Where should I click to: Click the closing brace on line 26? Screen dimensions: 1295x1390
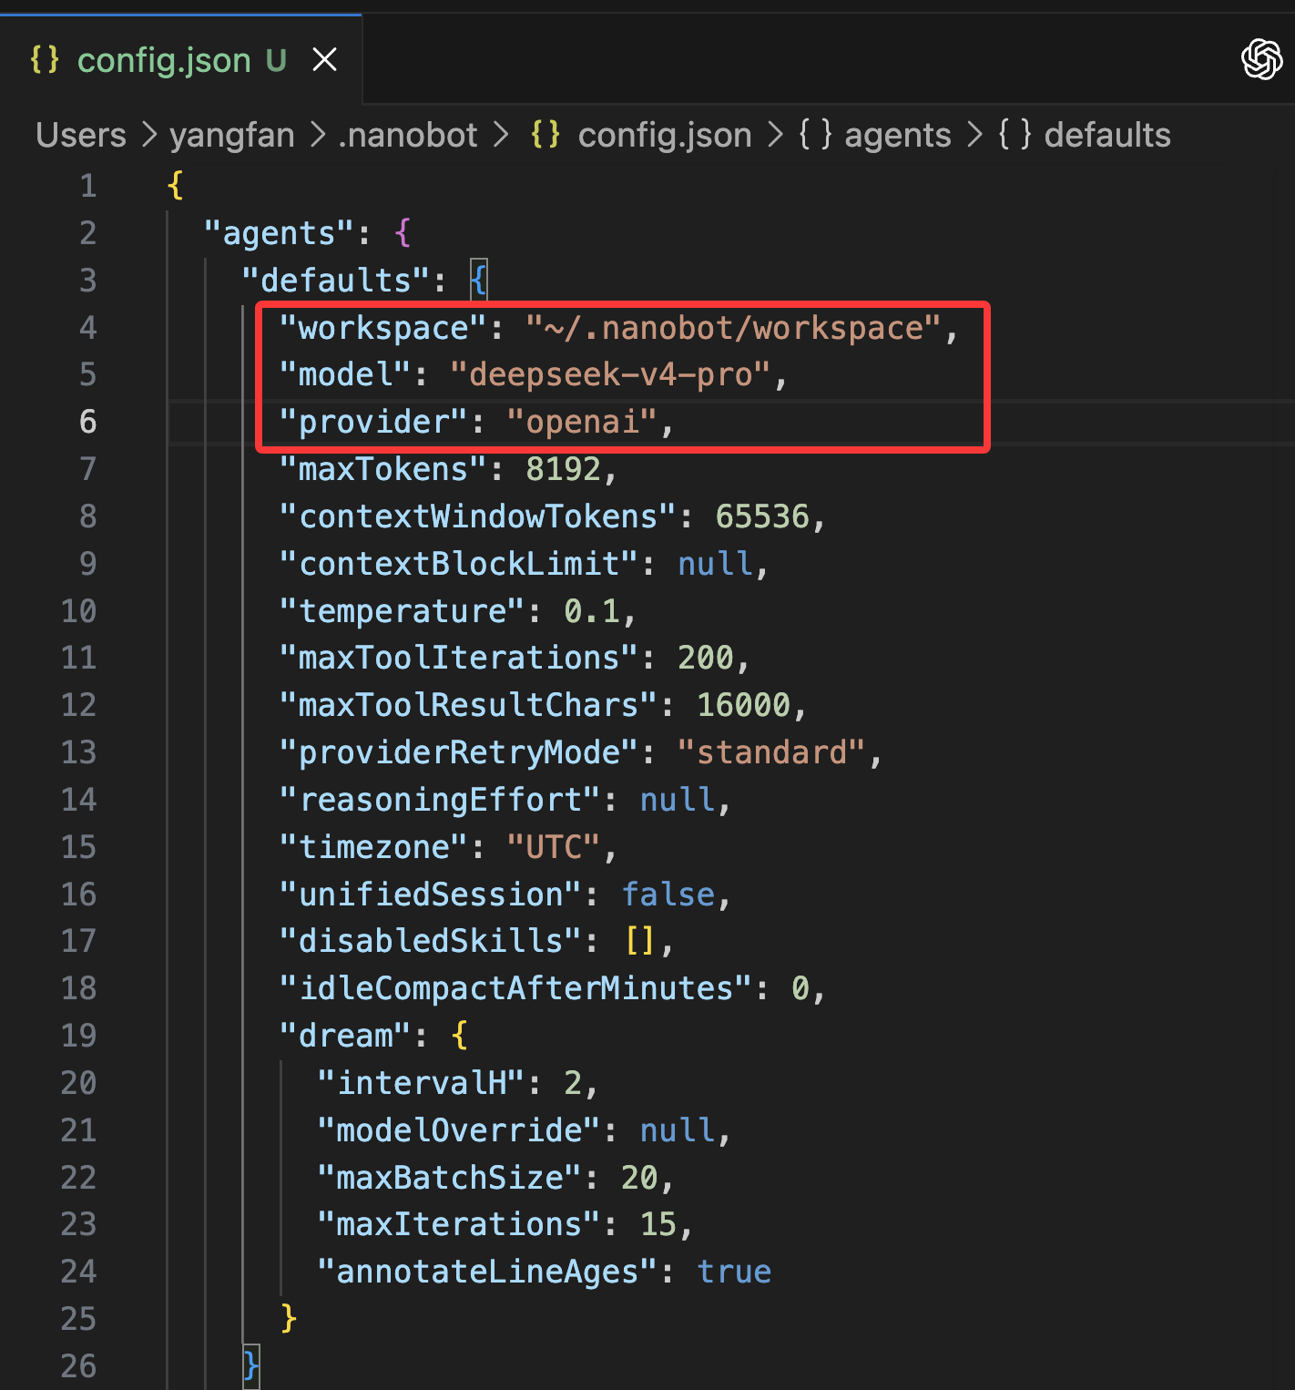[x=251, y=1366]
